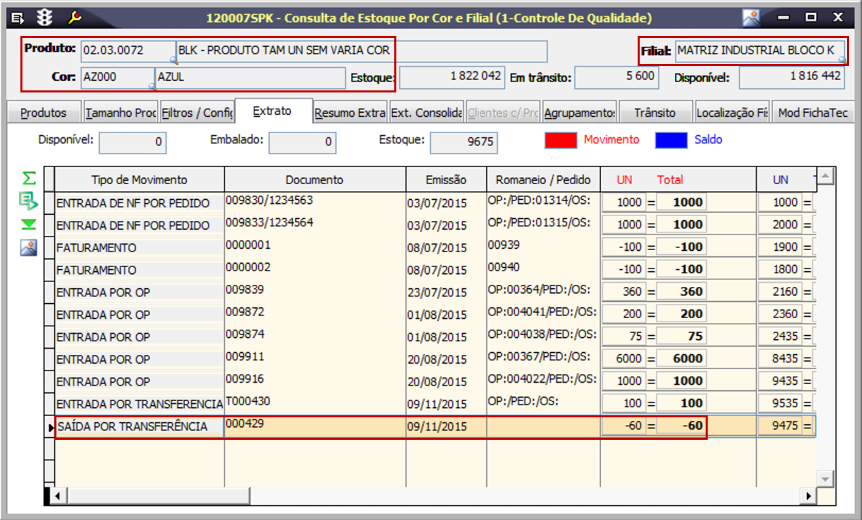Click the green export sheet icon
This screenshot has width=862, height=520.
click(29, 201)
